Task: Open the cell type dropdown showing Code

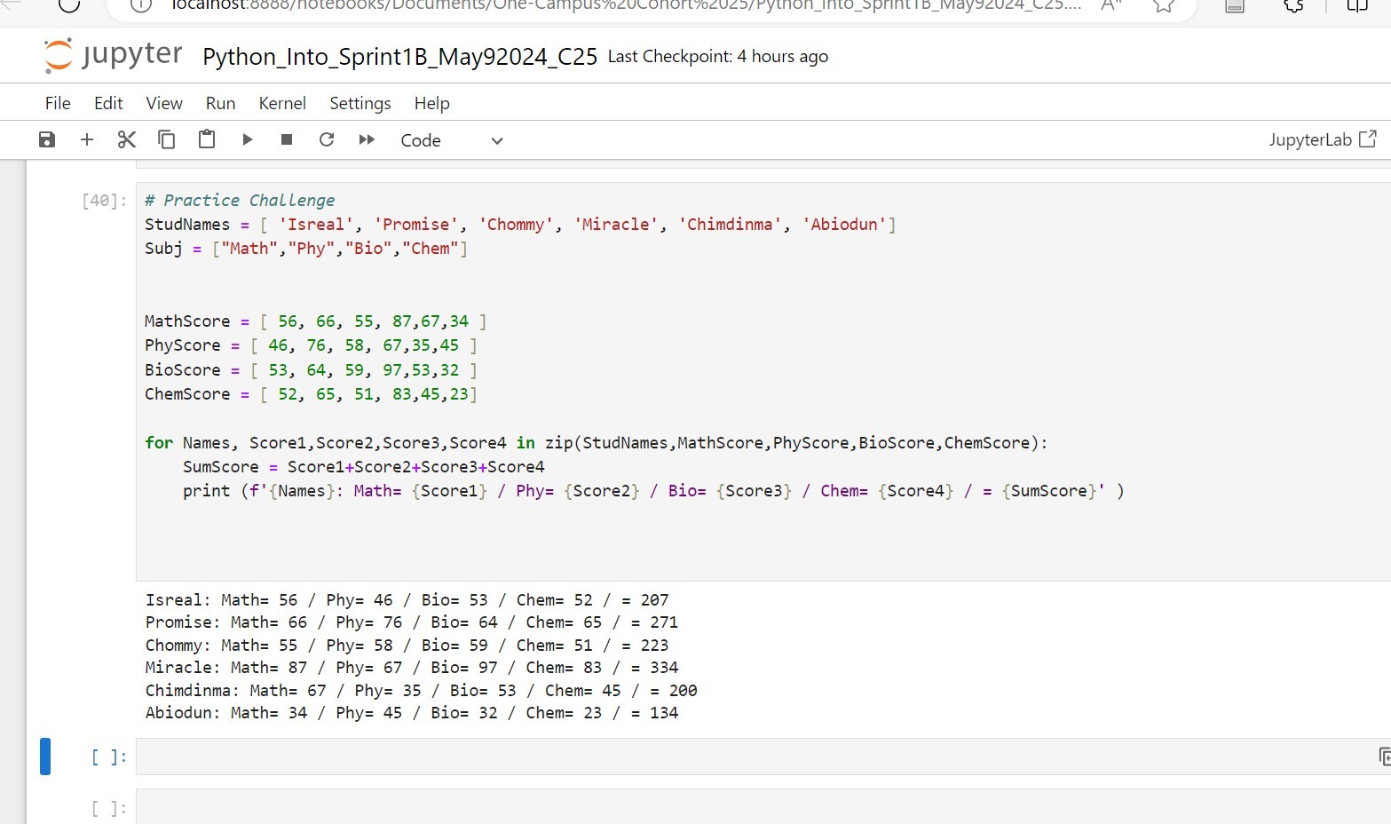Action: tap(452, 140)
